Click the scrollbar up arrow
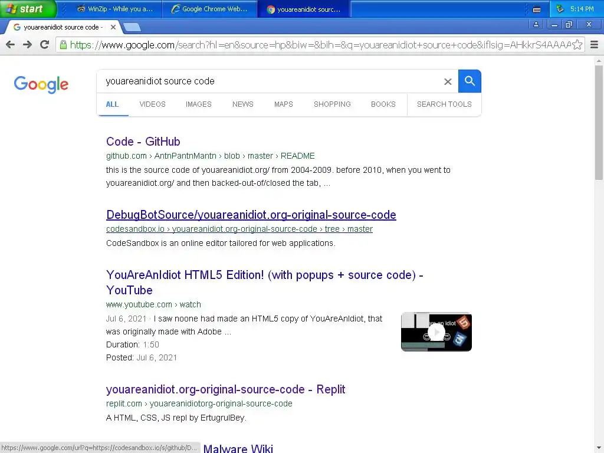The image size is (604, 453). 599,61
